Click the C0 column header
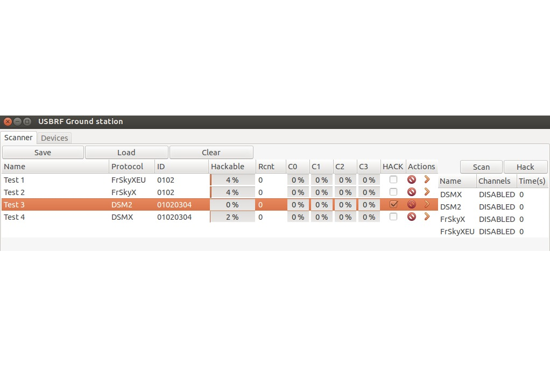550x367 pixels. 298,167
